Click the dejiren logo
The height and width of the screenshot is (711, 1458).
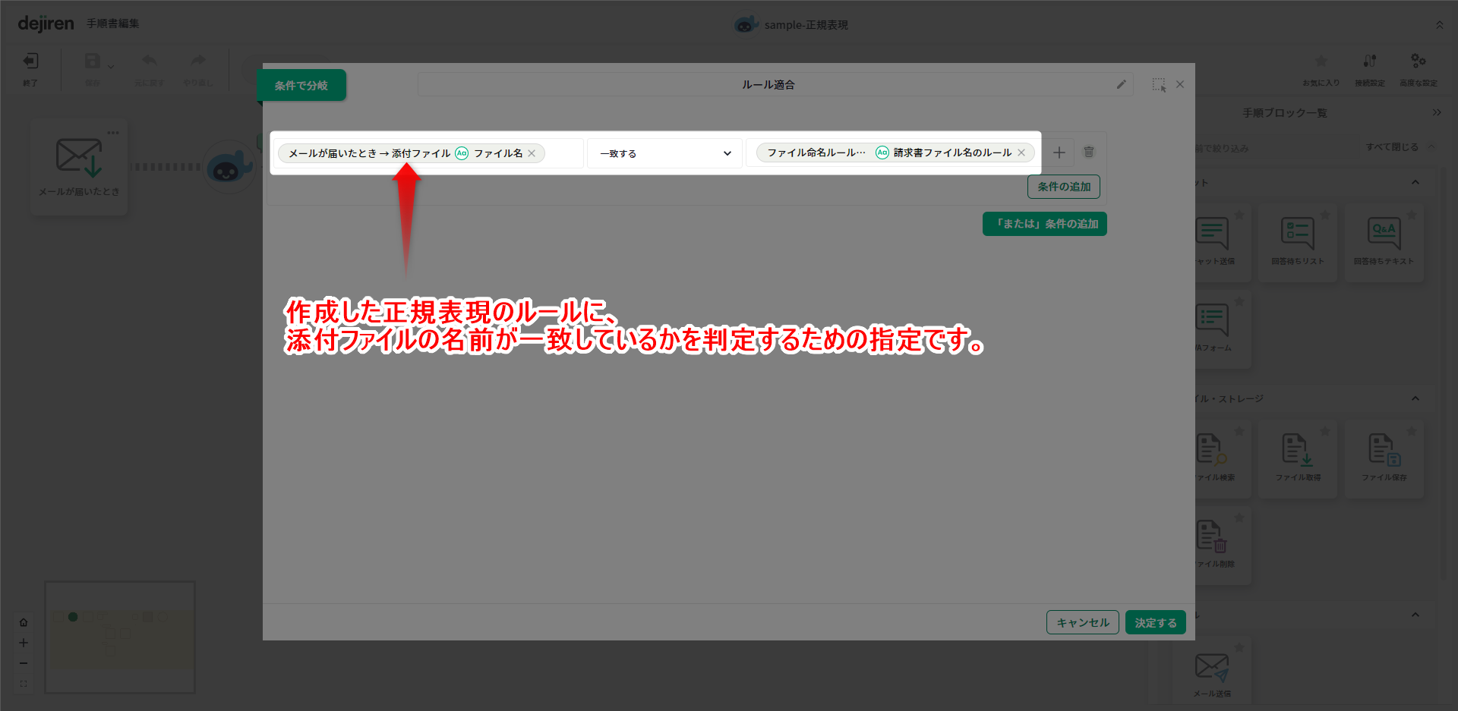46,24
